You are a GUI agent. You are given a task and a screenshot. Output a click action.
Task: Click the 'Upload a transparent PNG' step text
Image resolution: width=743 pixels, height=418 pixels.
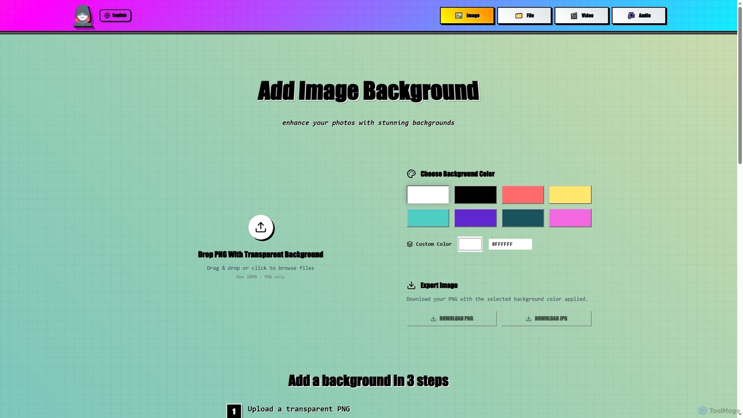tap(299, 409)
